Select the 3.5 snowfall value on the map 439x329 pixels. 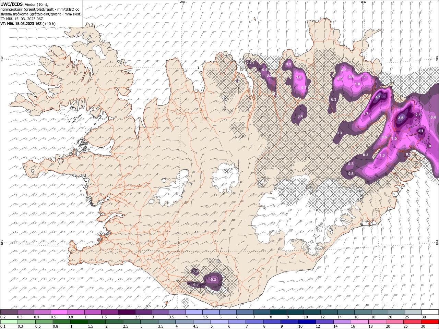click(x=401, y=118)
